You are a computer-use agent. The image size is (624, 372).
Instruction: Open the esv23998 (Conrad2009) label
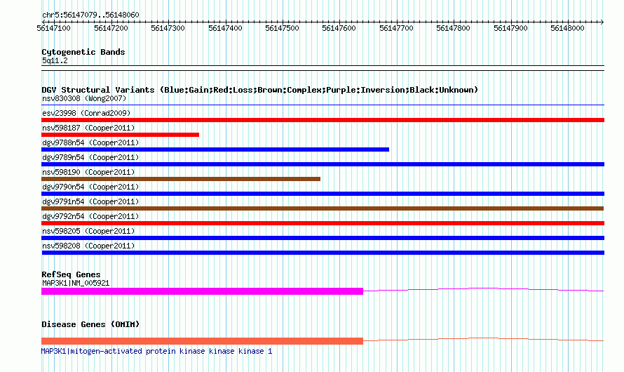click(86, 113)
